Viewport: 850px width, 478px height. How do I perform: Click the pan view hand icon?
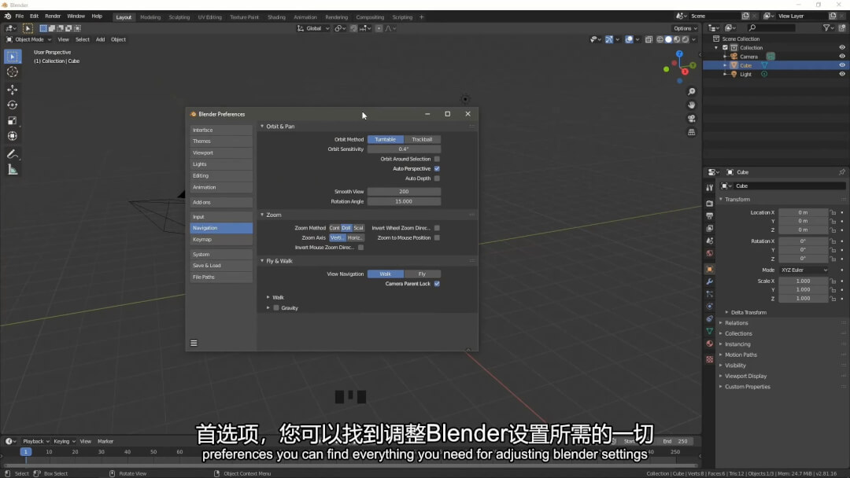[692, 105]
